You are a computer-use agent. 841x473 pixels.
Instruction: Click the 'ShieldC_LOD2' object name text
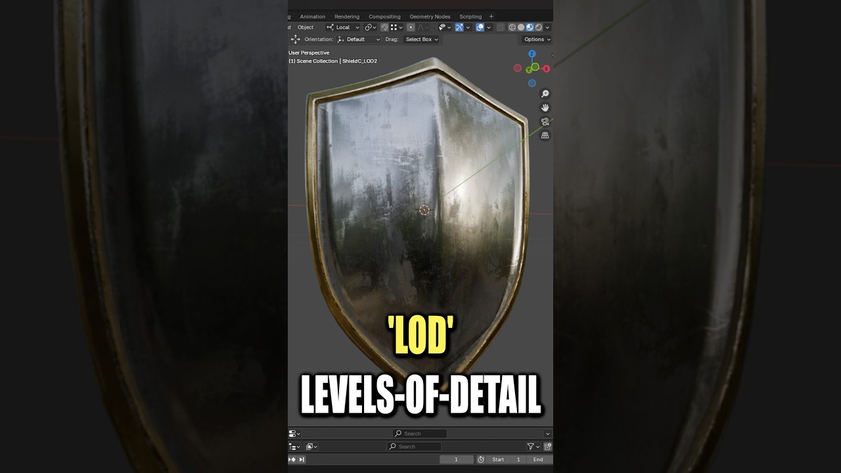click(359, 61)
